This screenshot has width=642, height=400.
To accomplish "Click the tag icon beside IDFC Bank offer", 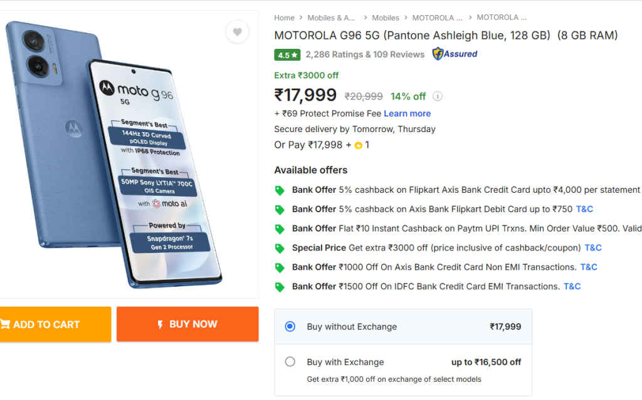I will coord(280,287).
